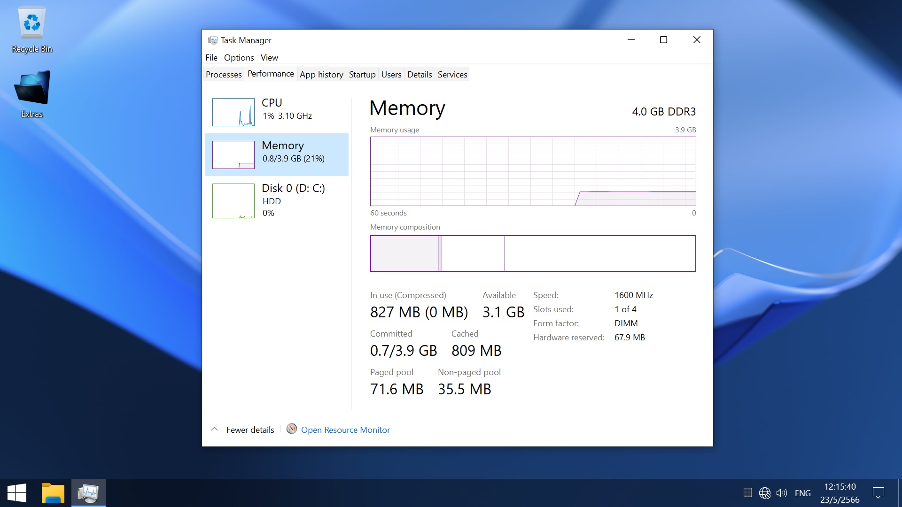
Task: Open the Options menu
Action: pyautogui.click(x=239, y=58)
